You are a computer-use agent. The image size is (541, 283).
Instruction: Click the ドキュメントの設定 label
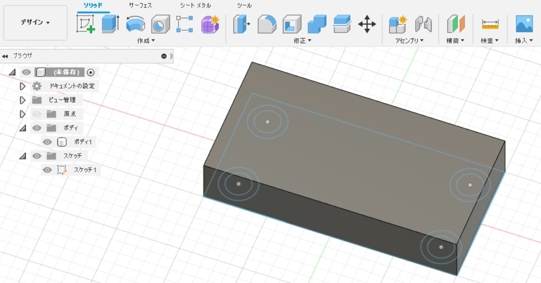click(x=72, y=86)
